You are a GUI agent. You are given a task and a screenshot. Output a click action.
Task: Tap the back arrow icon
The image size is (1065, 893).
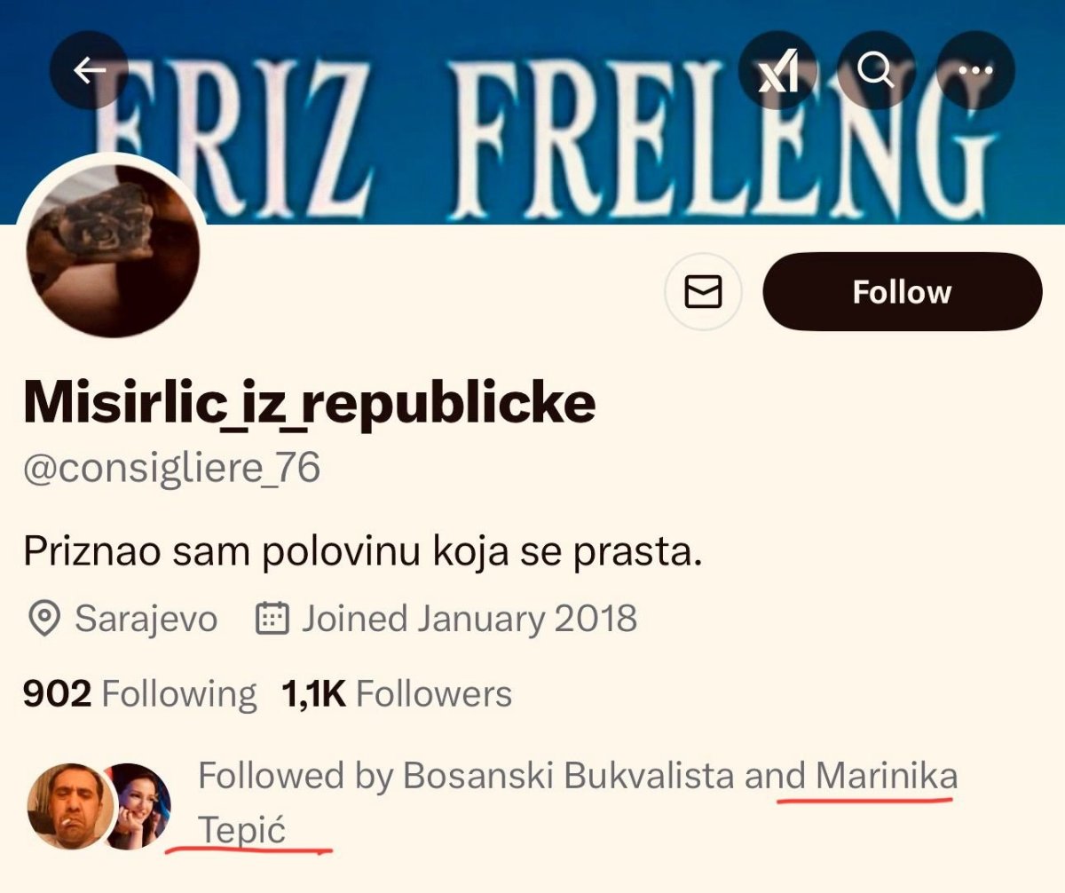[90, 73]
